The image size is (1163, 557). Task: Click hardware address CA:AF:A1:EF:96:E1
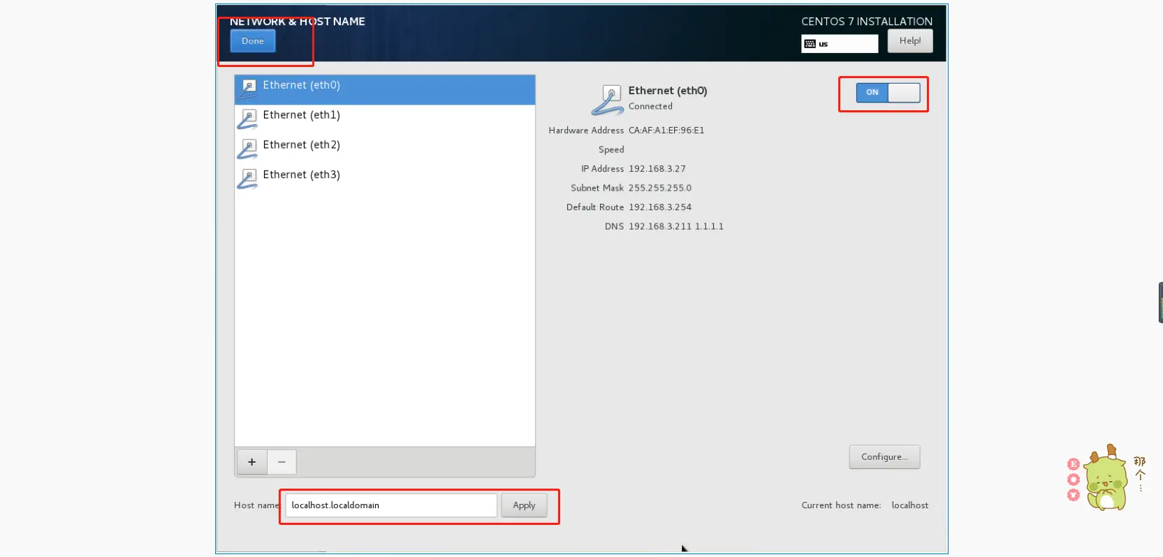pos(666,131)
